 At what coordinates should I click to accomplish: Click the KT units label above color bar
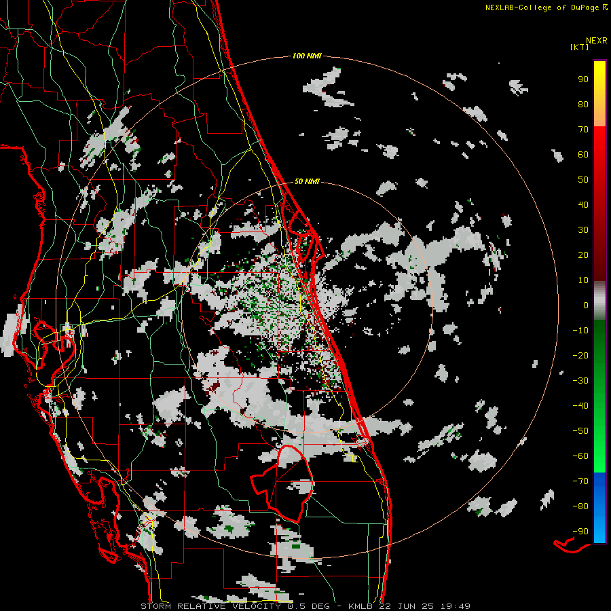579,47
